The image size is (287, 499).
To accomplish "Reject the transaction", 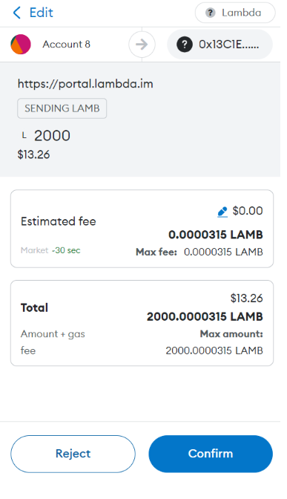I will pos(73,454).
